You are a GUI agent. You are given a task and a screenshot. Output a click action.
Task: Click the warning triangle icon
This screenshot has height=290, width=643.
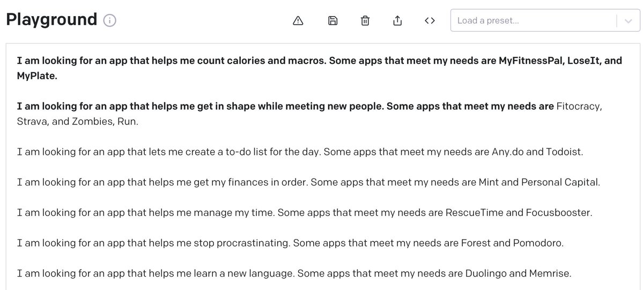(298, 21)
